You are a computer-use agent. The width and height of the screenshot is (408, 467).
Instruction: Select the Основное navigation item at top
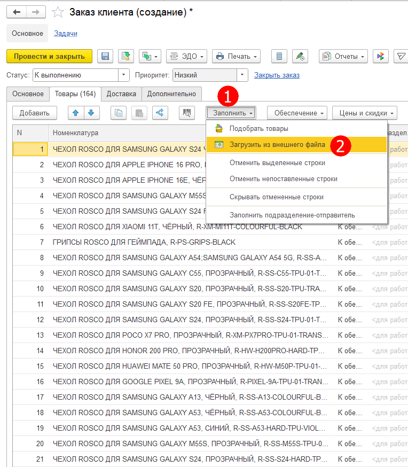27,33
